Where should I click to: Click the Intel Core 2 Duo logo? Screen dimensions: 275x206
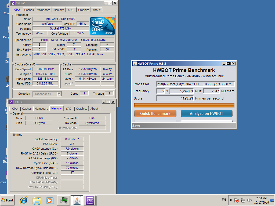coord(102,26)
